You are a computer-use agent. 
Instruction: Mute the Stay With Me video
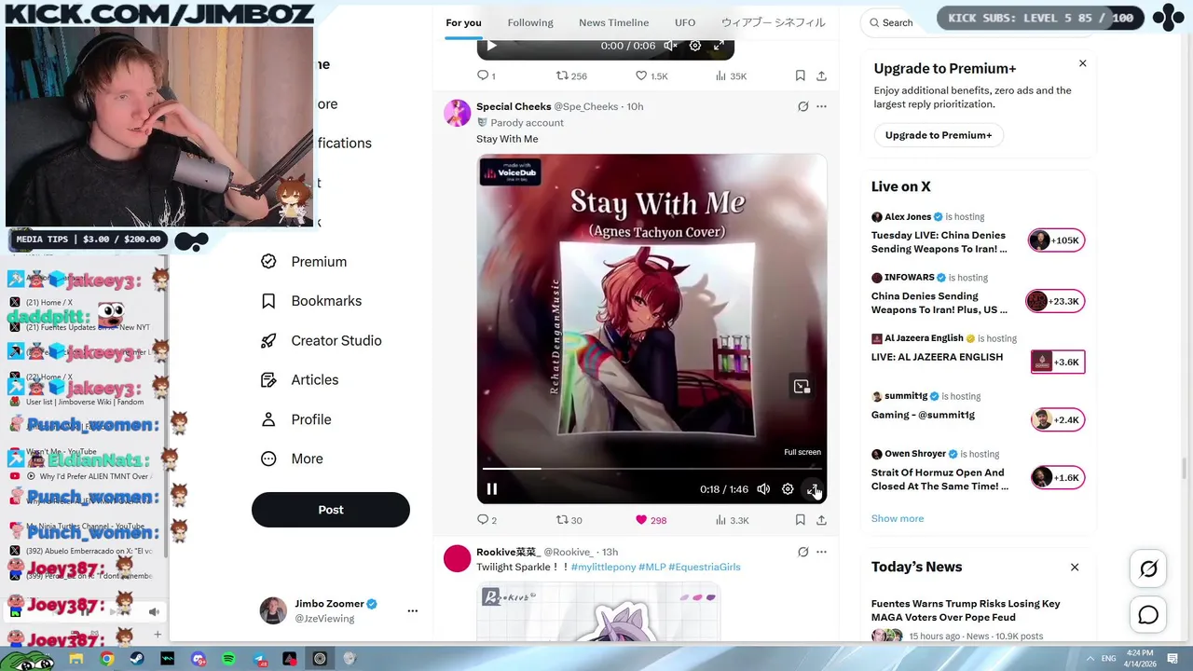(763, 489)
